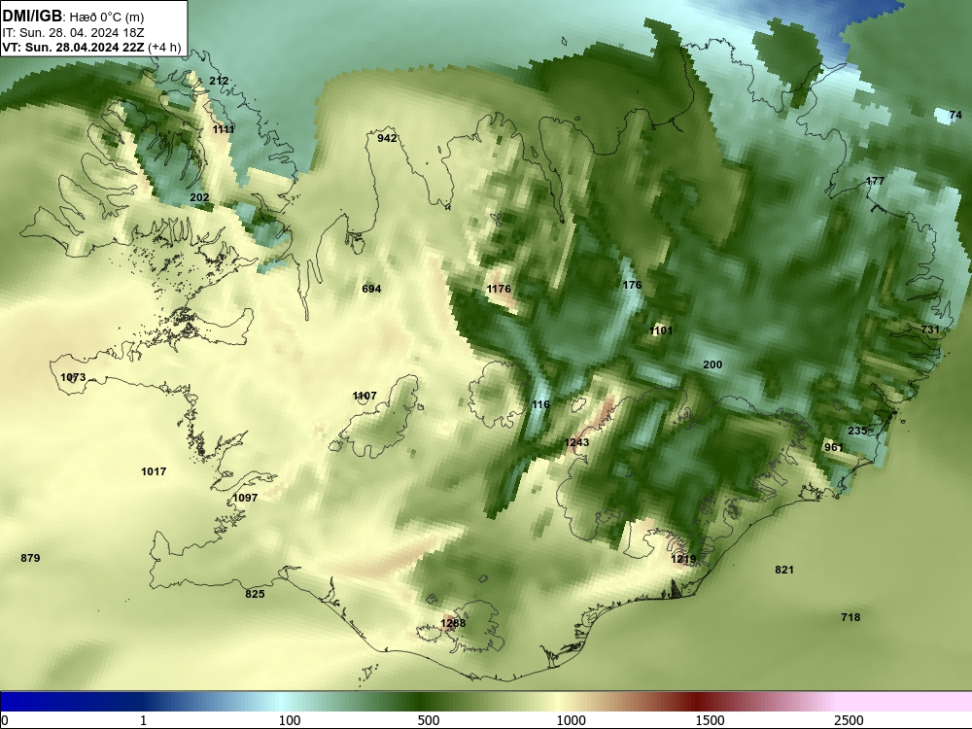Image resolution: width=972 pixels, height=729 pixels.
Task: Click the map value 212
Action: (219, 81)
